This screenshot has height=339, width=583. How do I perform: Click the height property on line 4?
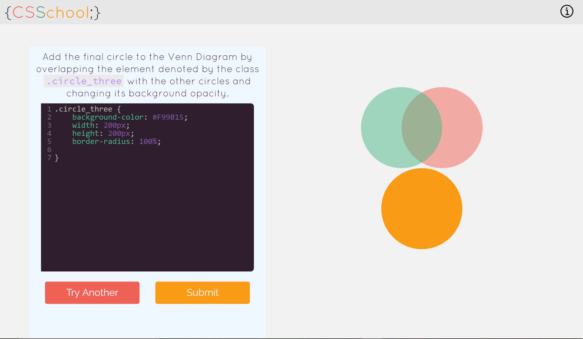click(85, 133)
